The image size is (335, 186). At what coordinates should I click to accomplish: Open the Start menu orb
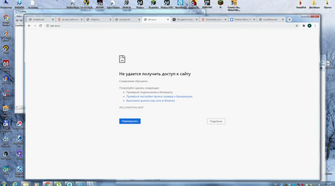point(4,184)
